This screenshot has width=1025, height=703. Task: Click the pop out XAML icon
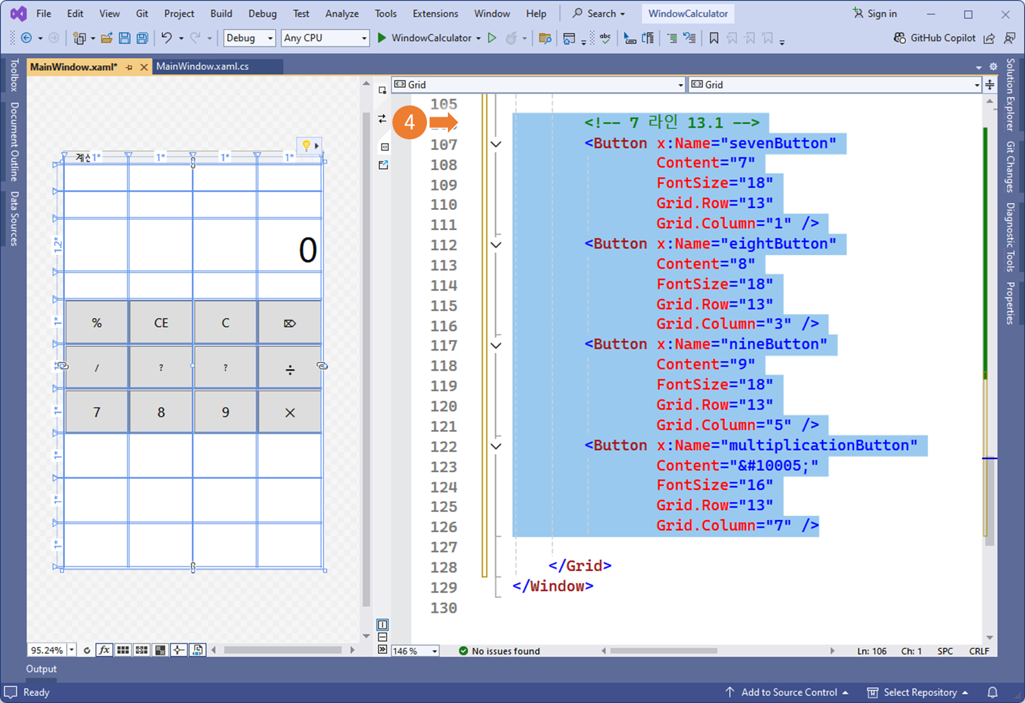(383, 165)
